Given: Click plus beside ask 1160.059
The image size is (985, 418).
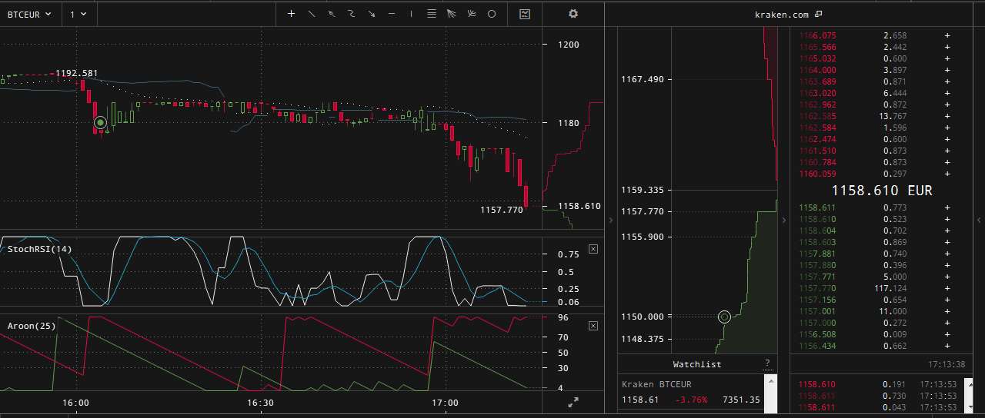Looking at the screenshot, I should click(x=947, y=174).
